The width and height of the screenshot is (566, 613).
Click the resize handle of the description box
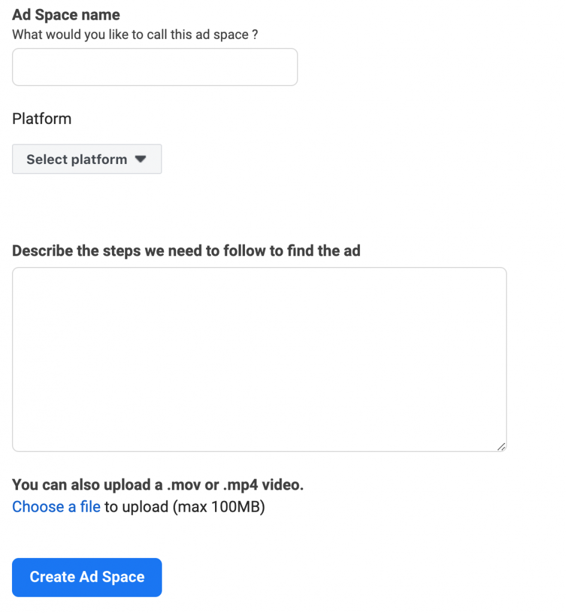502,446
